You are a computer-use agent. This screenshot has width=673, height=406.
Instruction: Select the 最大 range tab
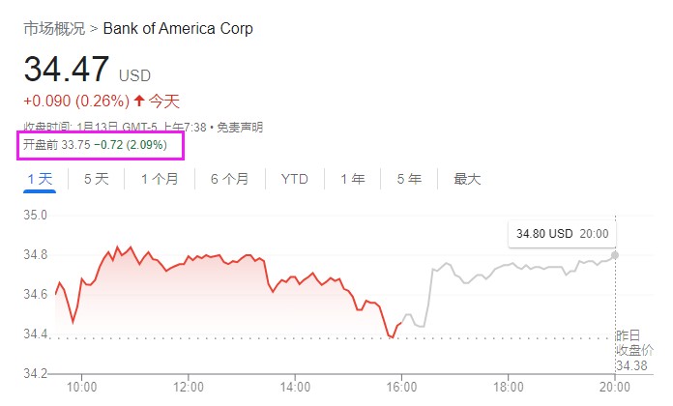point(467,179)
